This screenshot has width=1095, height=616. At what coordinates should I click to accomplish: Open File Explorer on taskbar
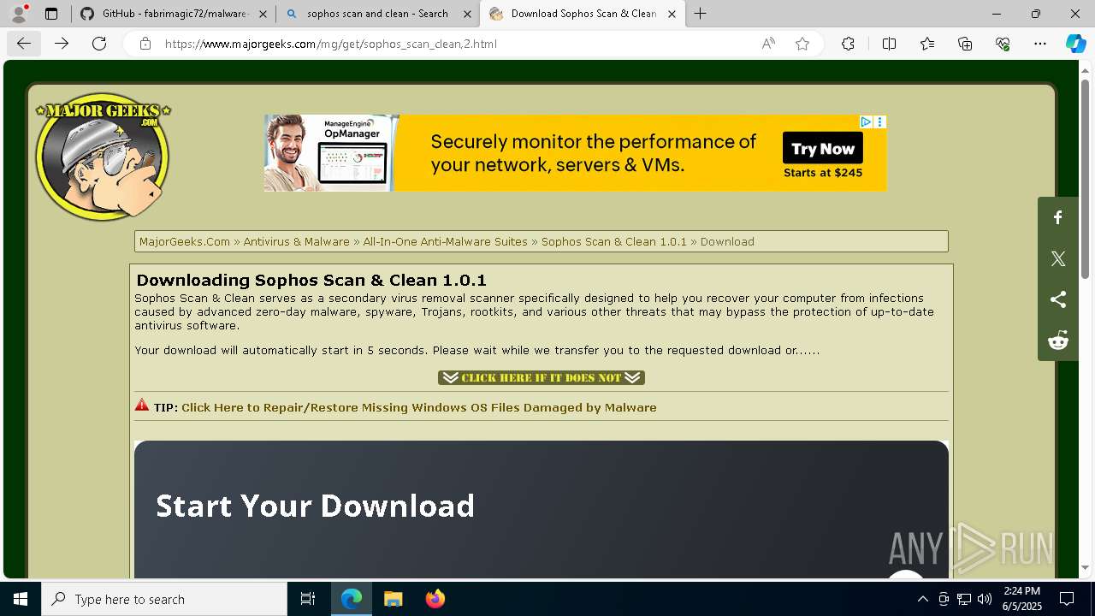point(393,599)
